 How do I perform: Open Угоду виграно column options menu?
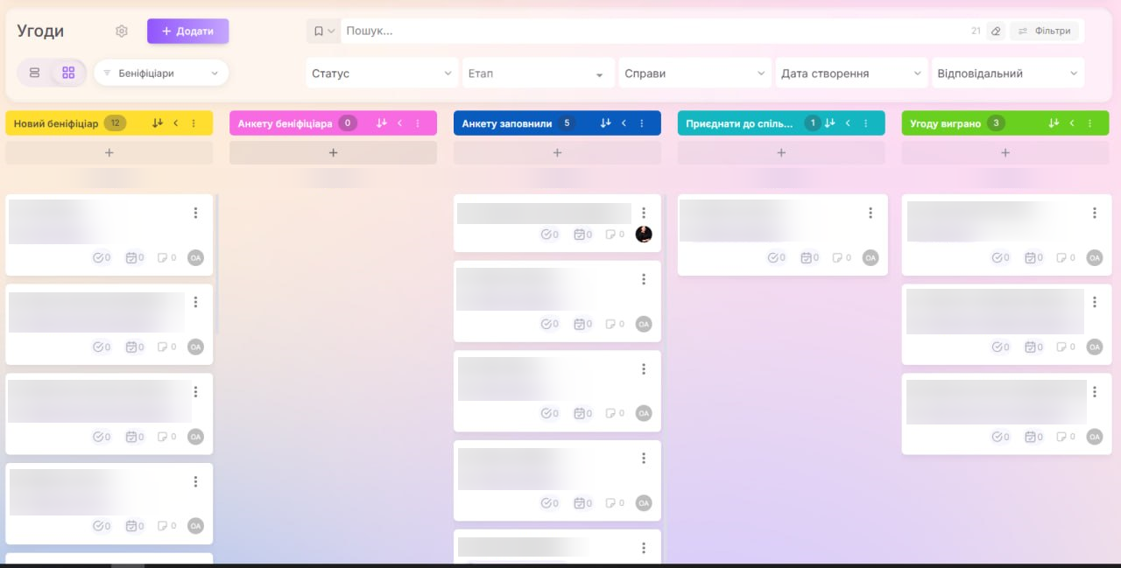point(1090,123)
